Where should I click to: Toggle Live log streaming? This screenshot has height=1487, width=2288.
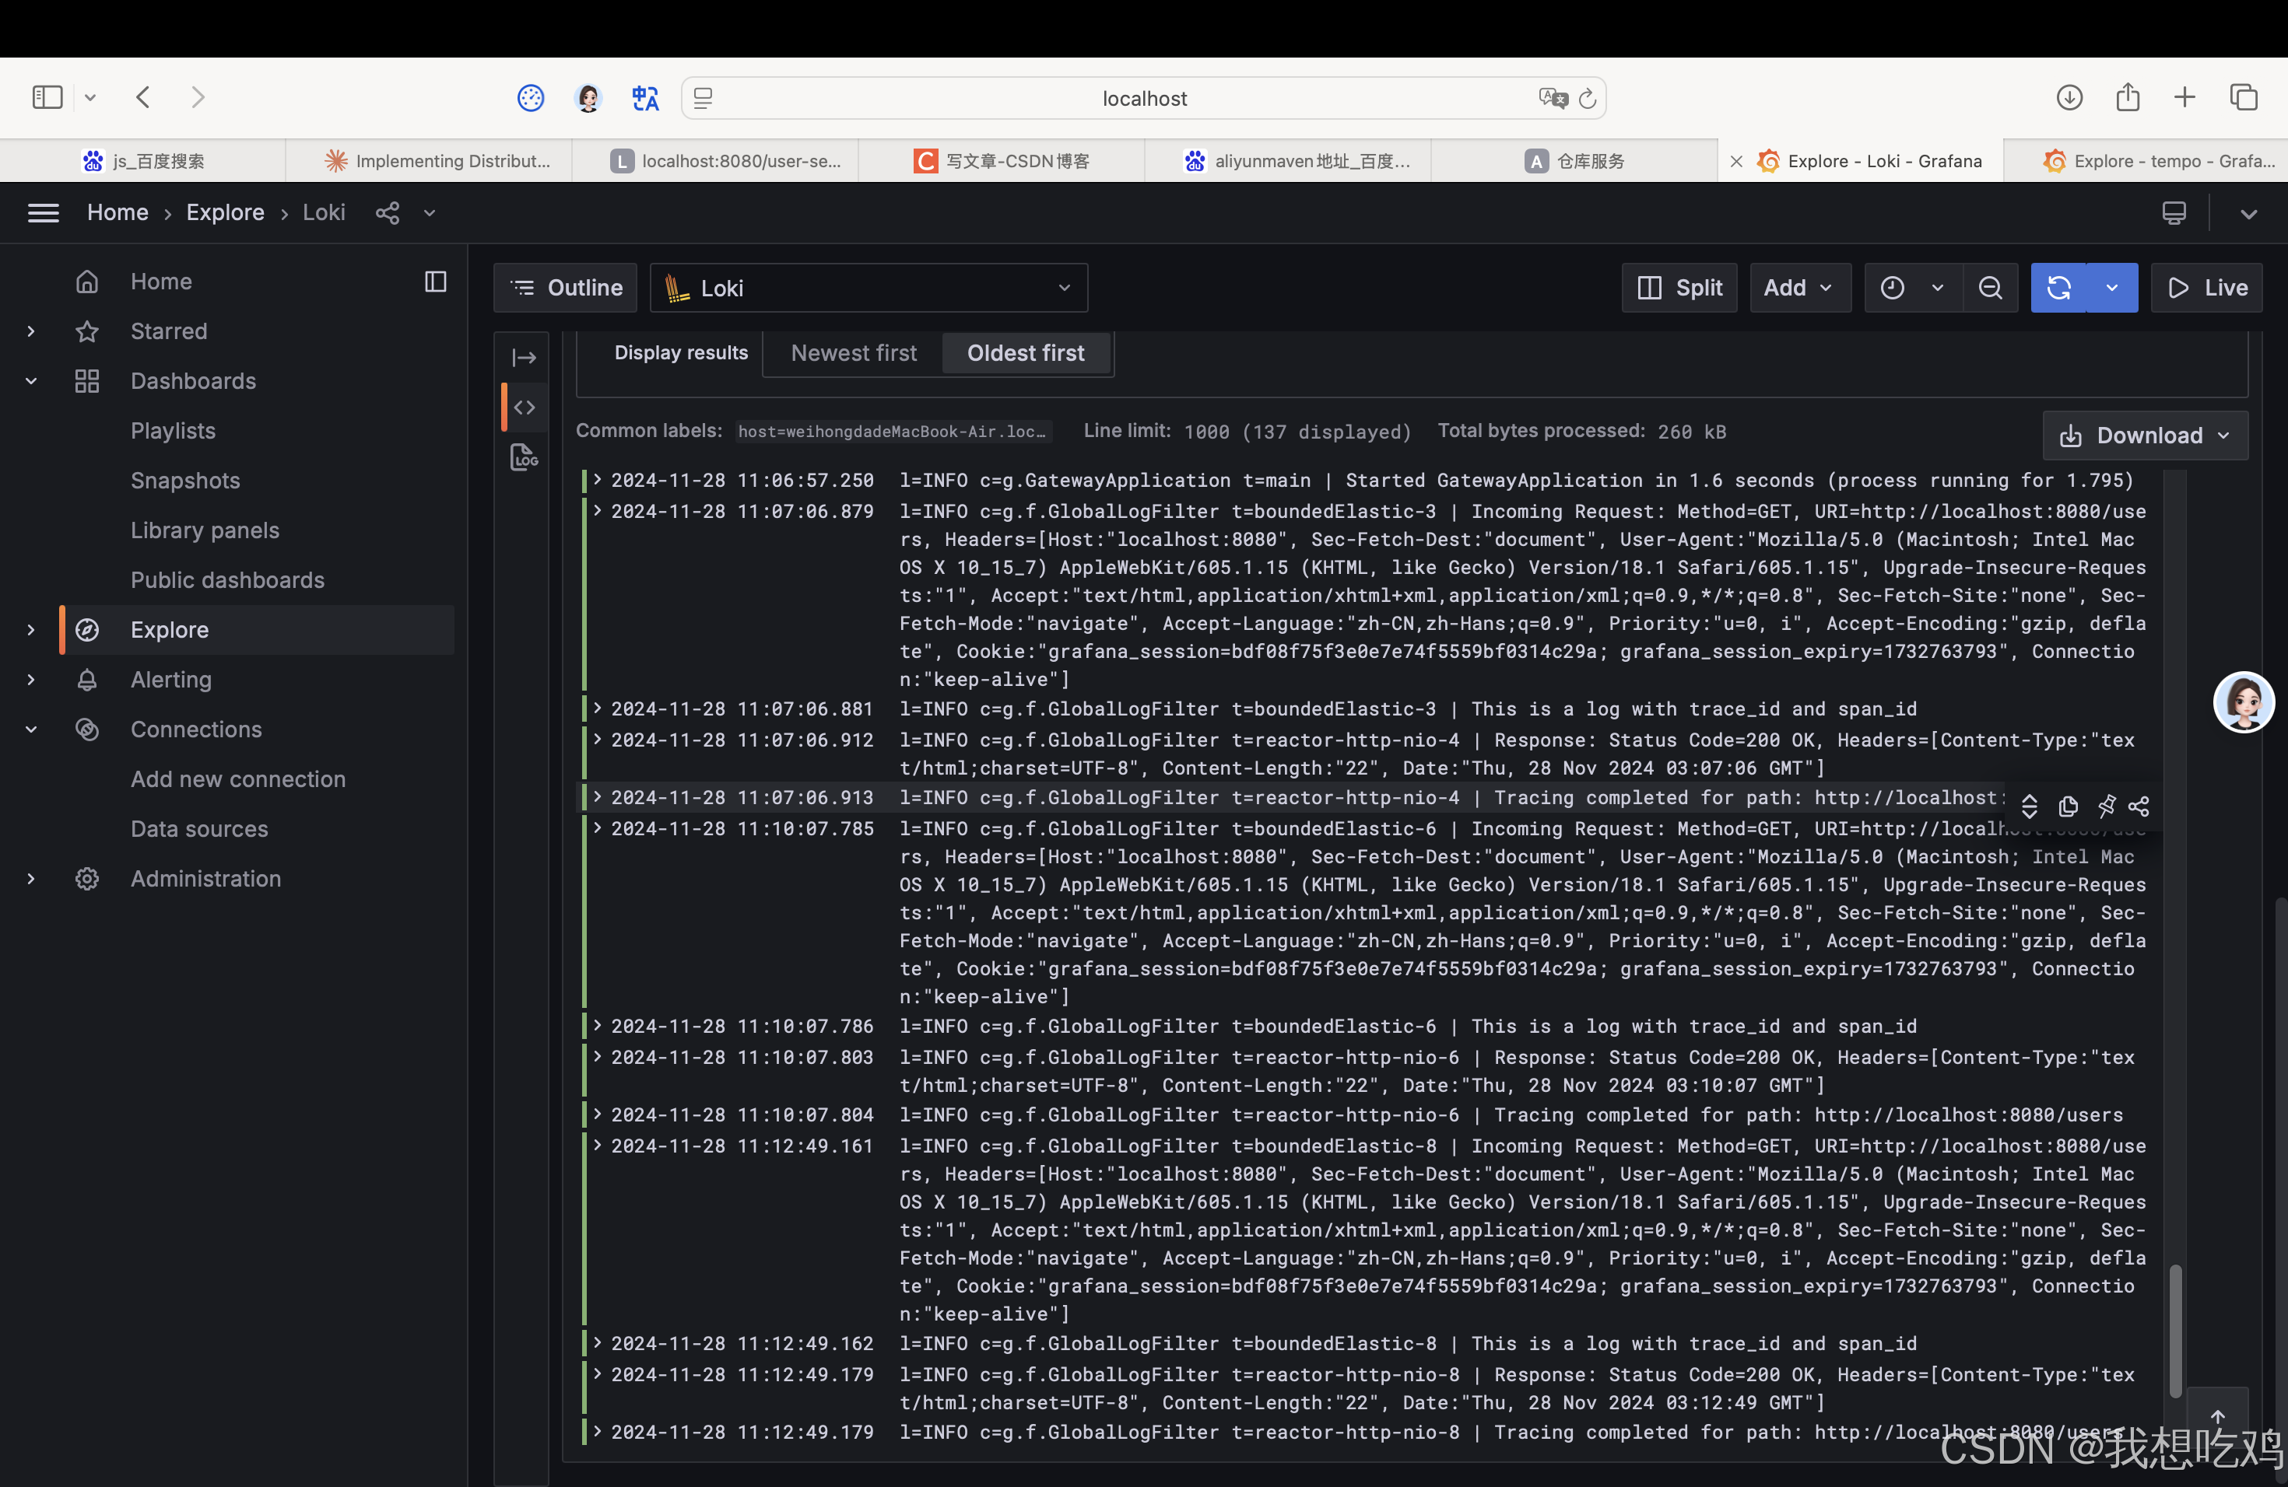(x=2206, y=289)
